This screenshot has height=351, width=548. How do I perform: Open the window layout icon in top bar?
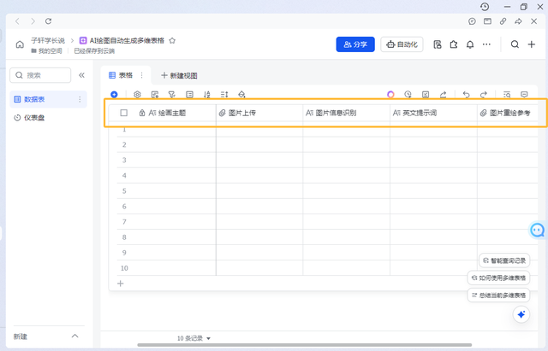click(487, 21)
